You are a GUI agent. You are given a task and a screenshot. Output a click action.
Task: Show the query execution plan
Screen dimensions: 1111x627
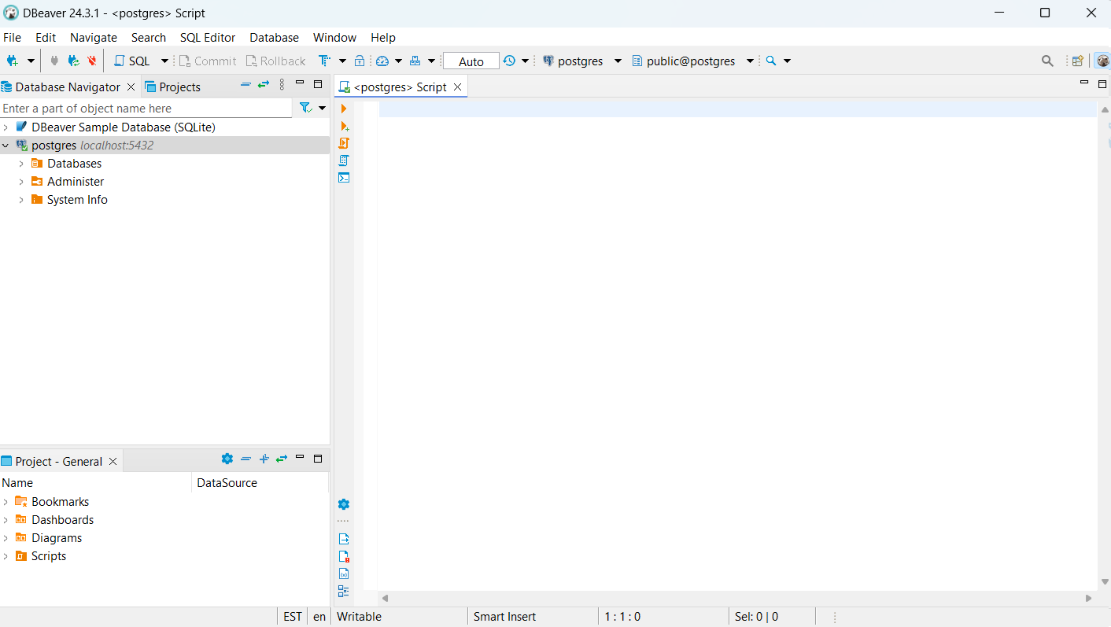(x=344, y=160)
